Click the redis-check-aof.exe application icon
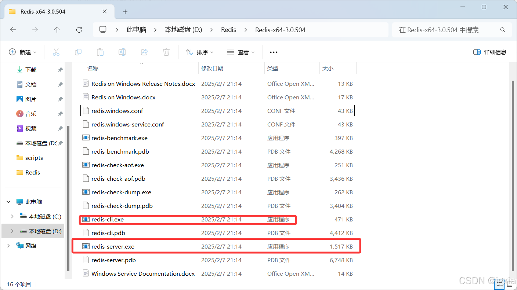517x290 pixels. pyautogui.click(x=86, y=165)
